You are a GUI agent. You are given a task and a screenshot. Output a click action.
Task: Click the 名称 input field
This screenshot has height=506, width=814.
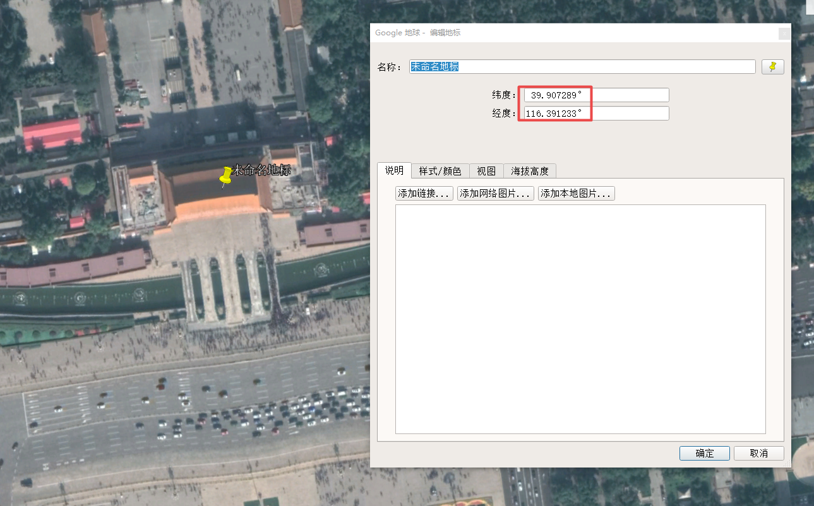tap(581, 66)
